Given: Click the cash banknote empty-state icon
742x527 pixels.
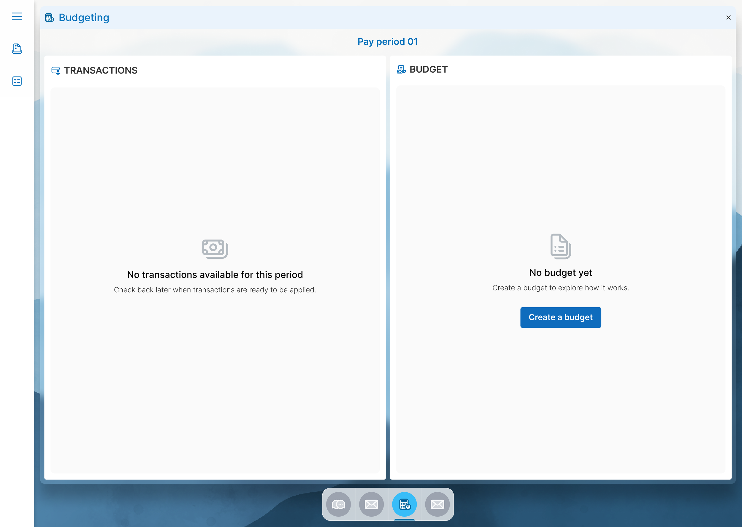Looking at the screenshot, I should [x=215, y=249].
